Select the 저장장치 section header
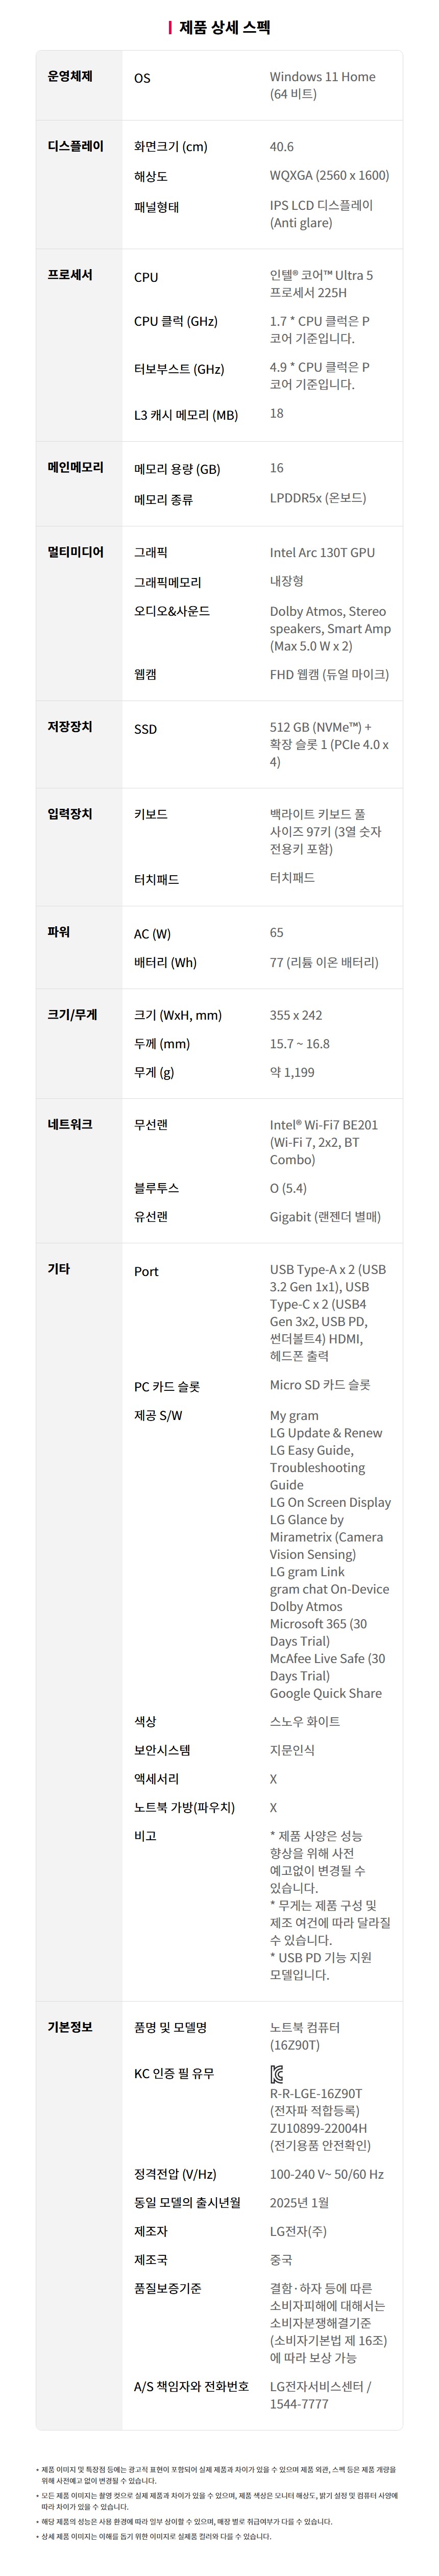Viewport: 439px width, 2576px height. (70, 727)
